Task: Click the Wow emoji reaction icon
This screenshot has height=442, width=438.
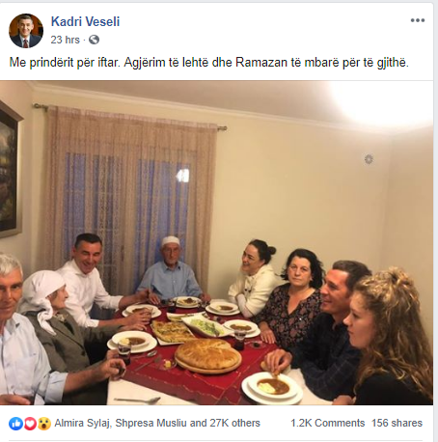Action: click(x=44, y=424)
